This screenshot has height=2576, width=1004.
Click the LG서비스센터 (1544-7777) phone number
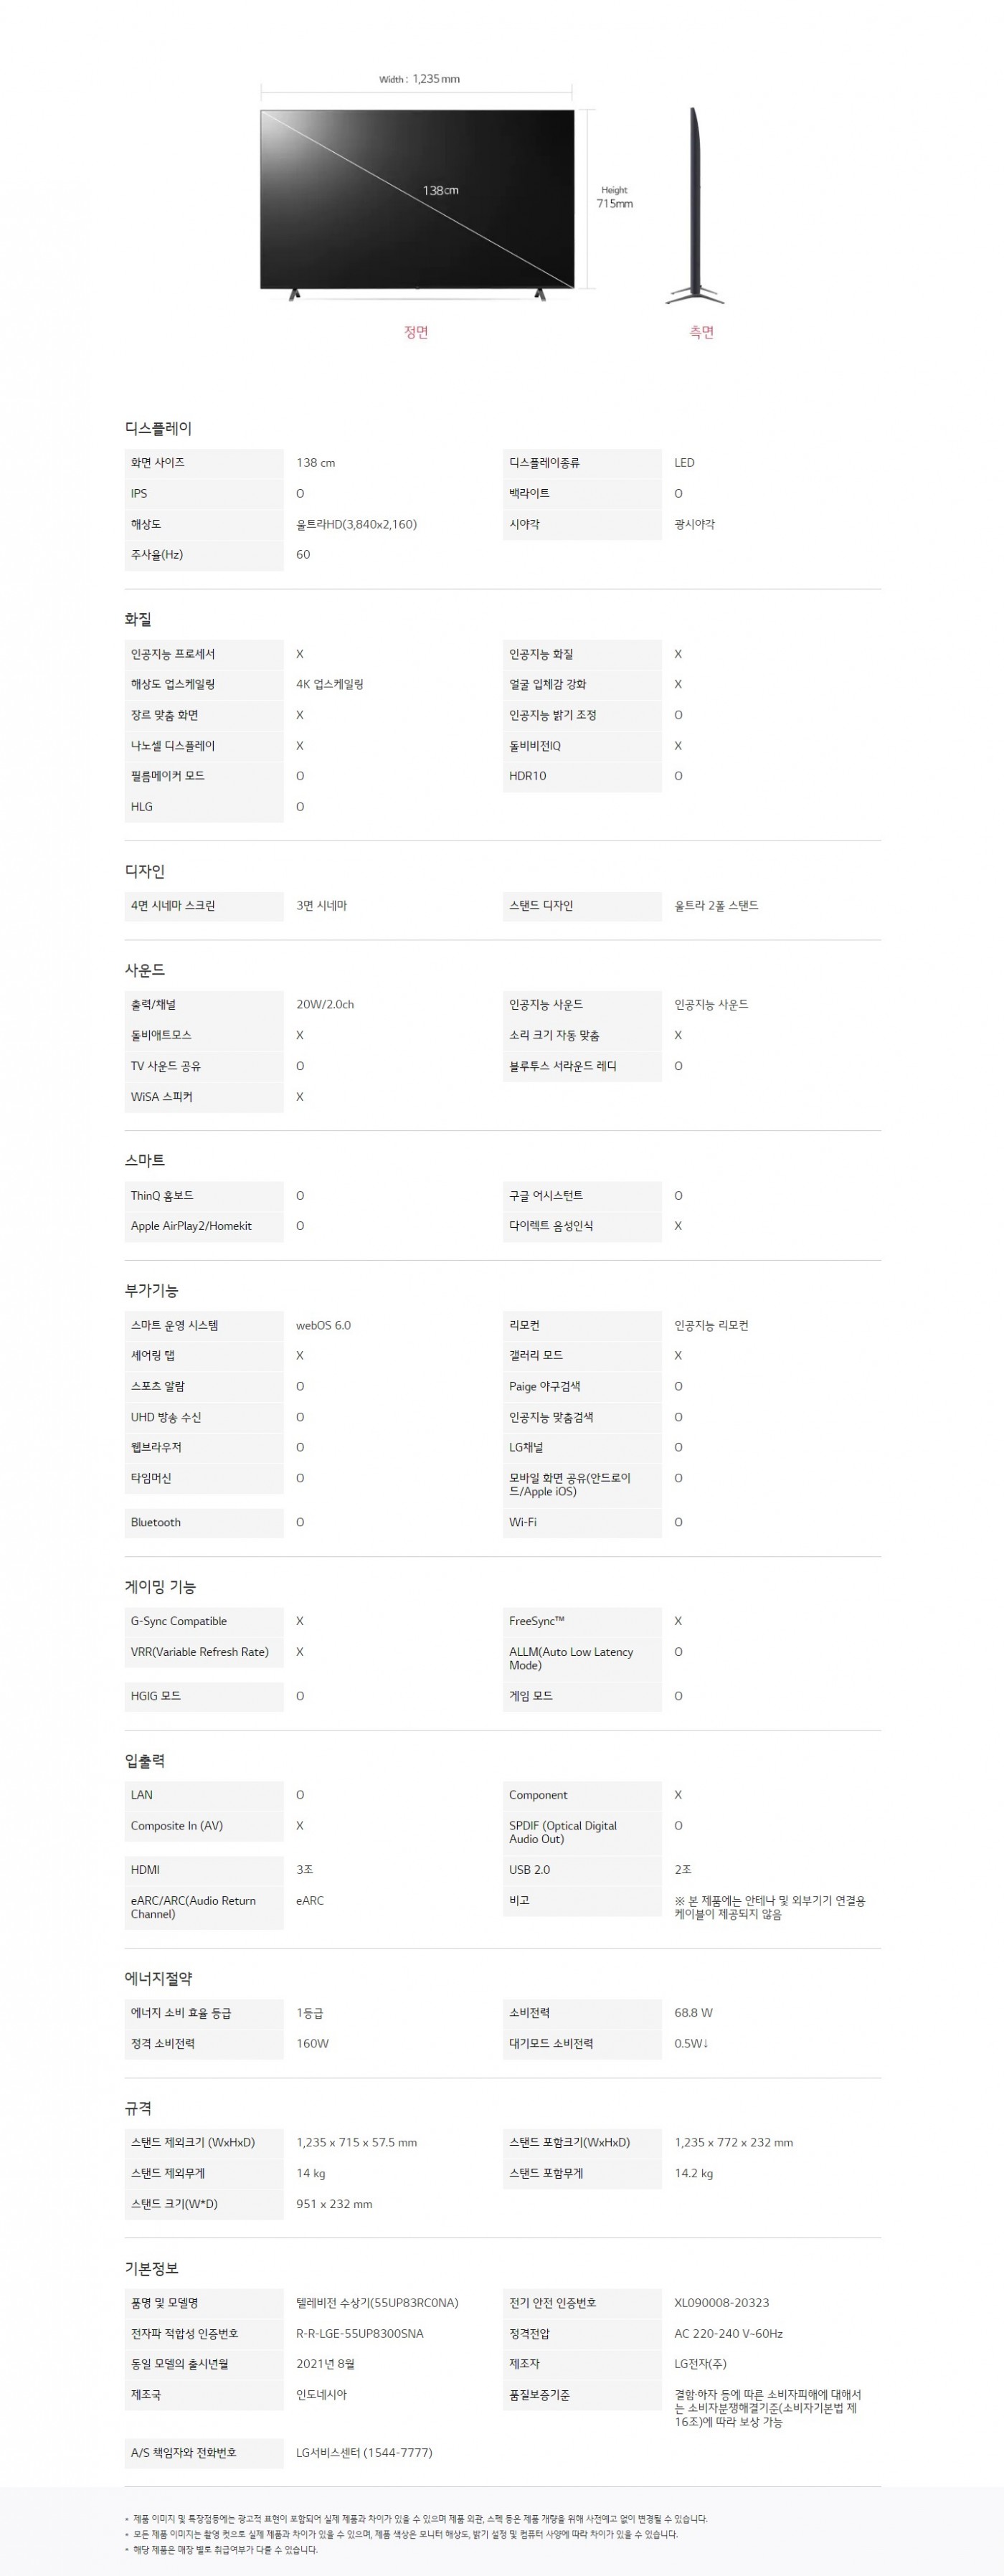[364, 2452]
